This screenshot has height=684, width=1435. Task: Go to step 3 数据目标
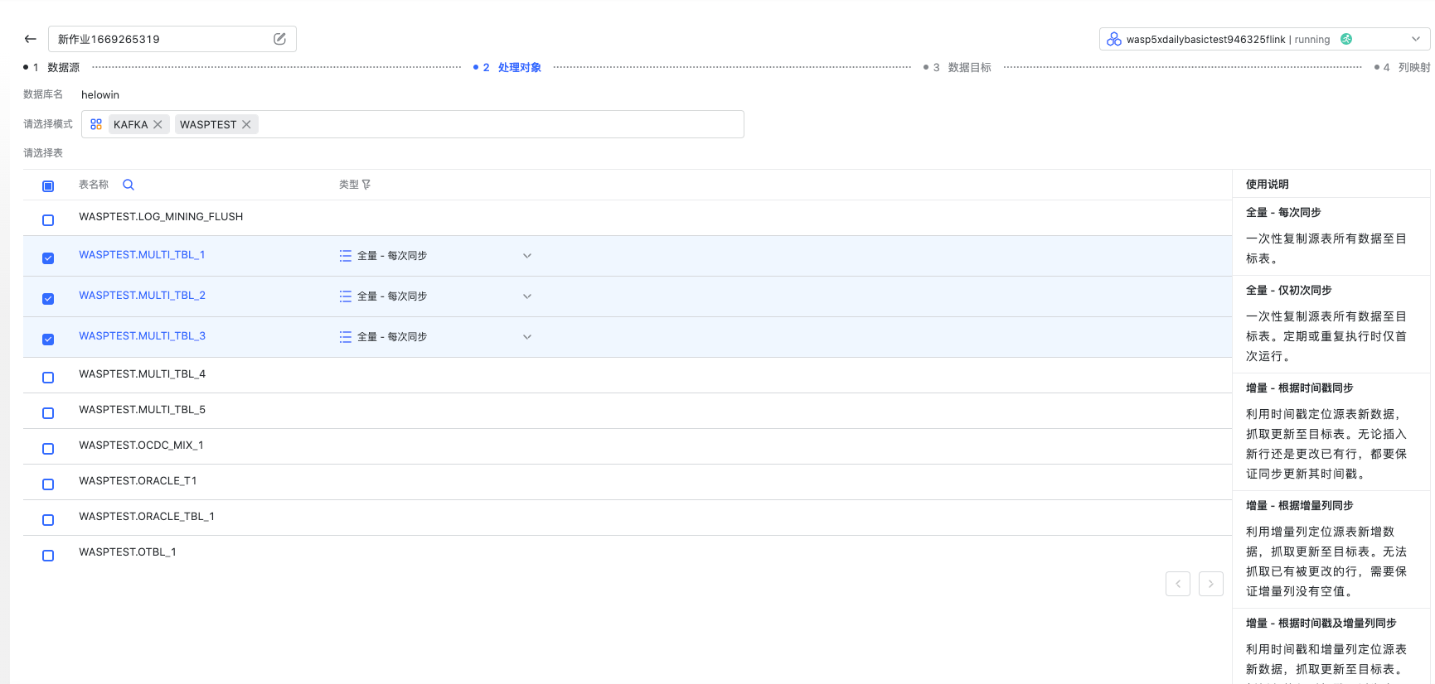coord(957,68)
